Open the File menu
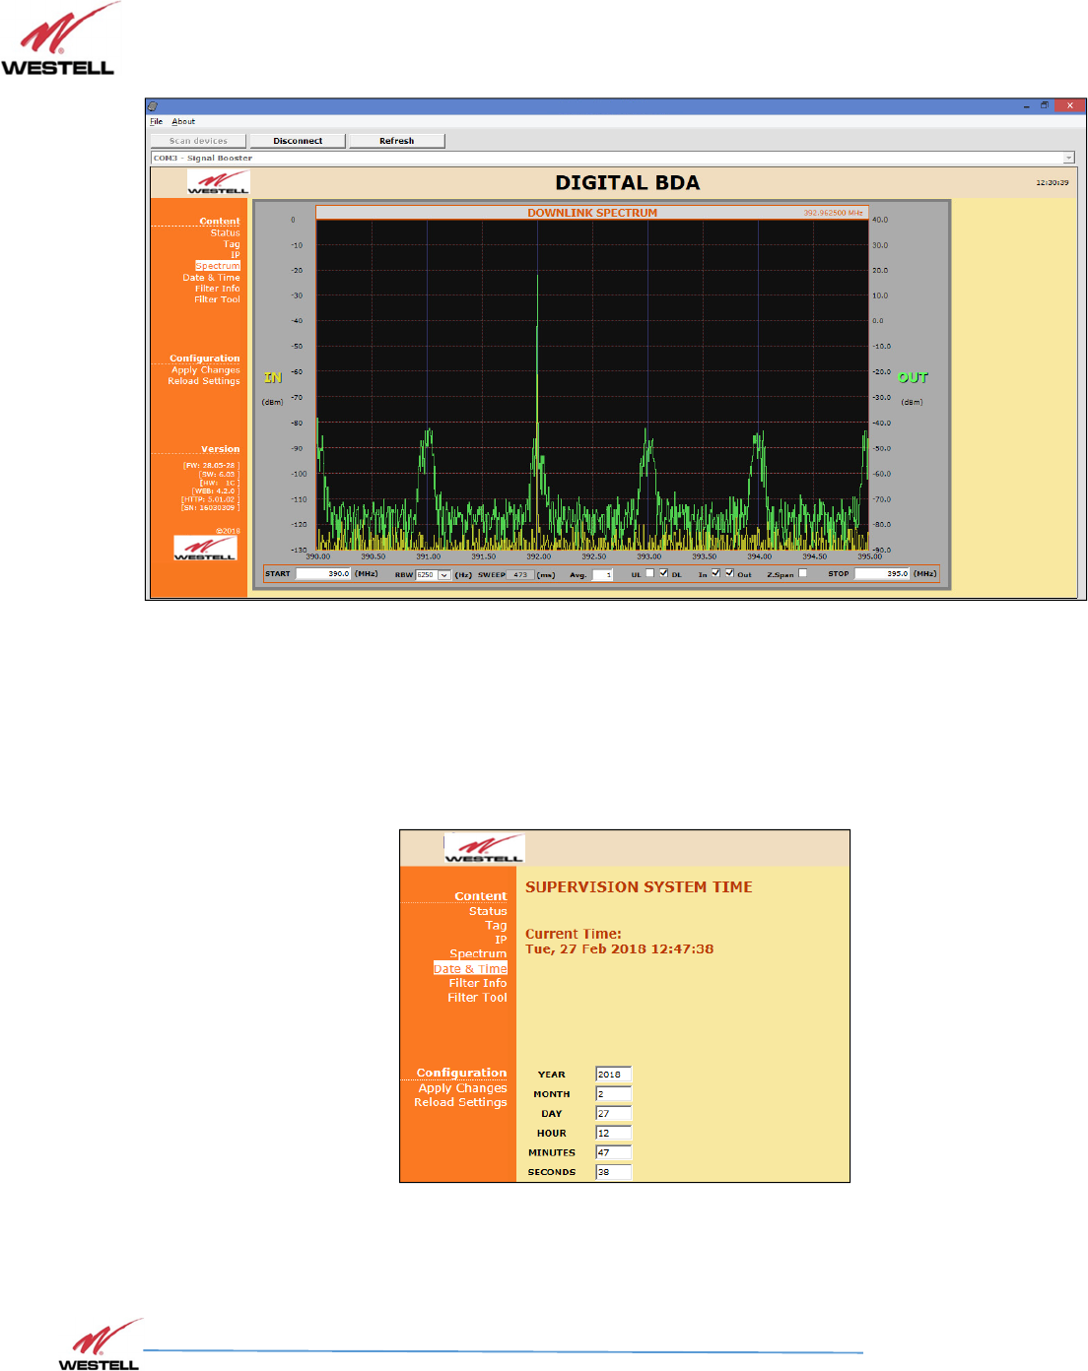The image size is (1088, 1371). [157, 122]
